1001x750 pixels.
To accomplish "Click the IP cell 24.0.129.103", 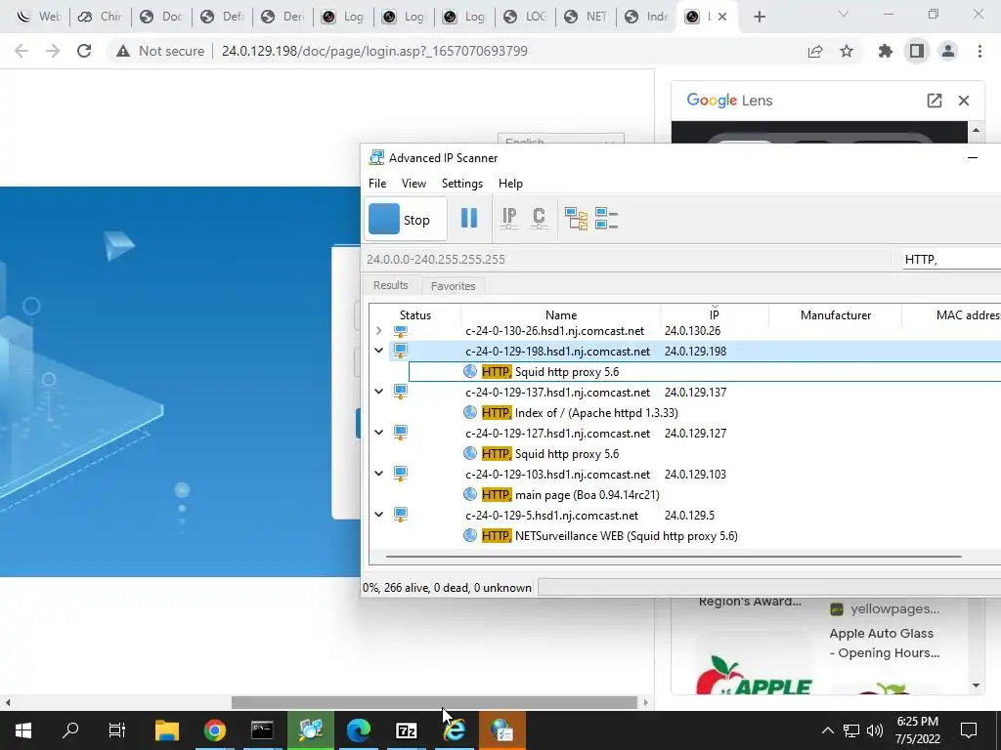I will tap(695, 474).
